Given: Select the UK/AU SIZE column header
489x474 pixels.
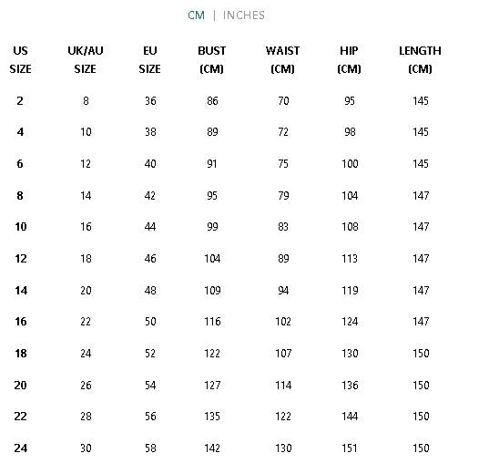Looking at the screenshot, I should [x=86, y=59].
